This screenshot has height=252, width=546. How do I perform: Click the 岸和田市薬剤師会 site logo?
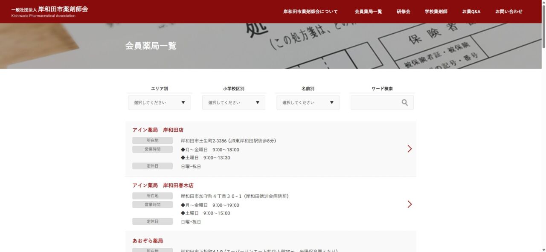point(49,12)
